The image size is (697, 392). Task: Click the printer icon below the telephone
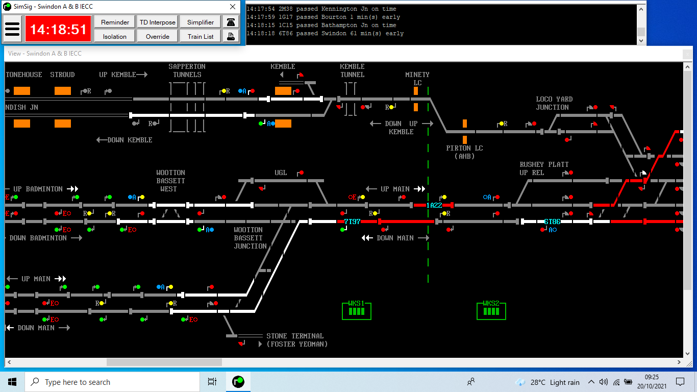231,36
